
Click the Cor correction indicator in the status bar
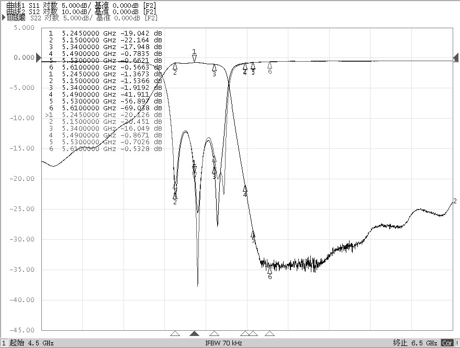click(x=447, y=343)
